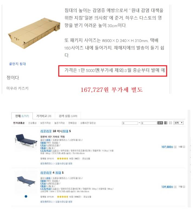Click the maximum price input field
Image resolution: width=193 pixels, height=209 pixels.
tap(149, 123)
